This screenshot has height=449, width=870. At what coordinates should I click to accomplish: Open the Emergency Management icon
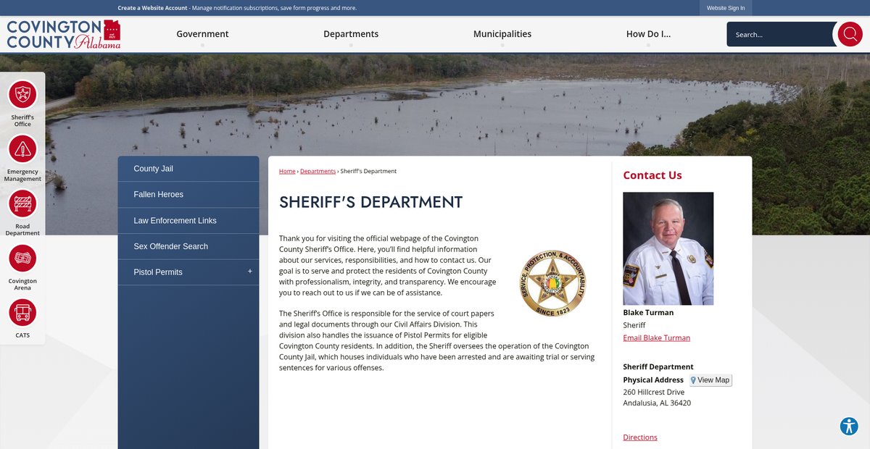[x=22, y=149]
